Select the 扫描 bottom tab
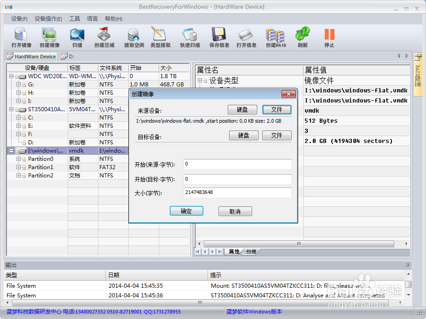426x319 pixels. [251, 252]
